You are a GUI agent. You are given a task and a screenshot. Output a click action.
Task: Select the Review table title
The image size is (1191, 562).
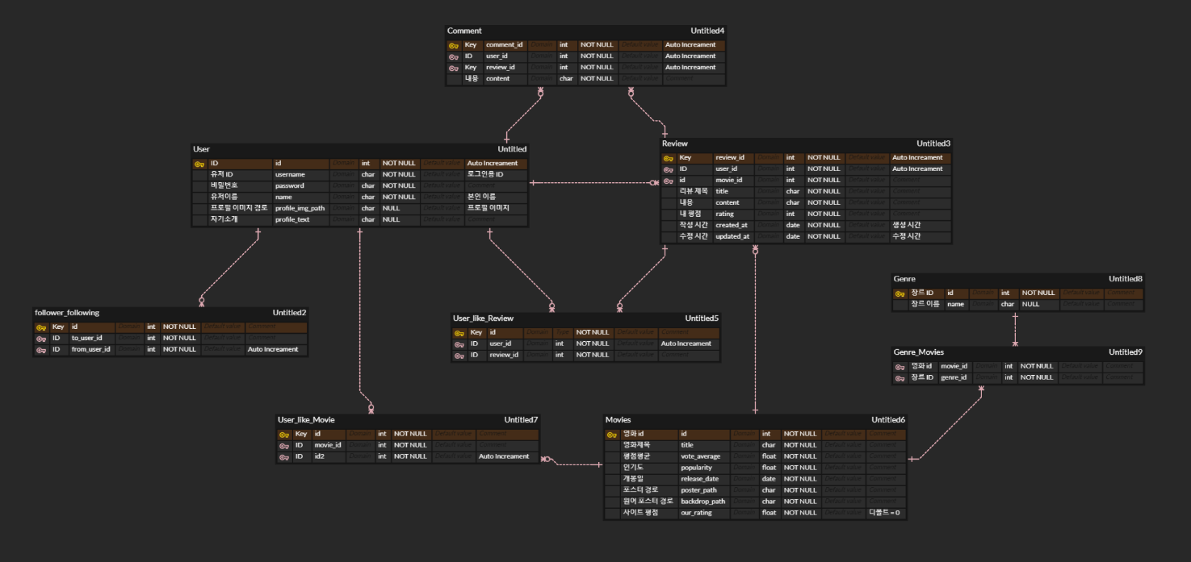click(x=675, y=144)
